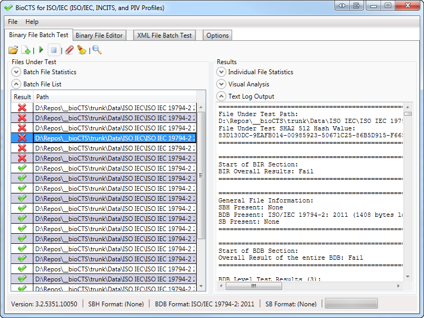Click the add file icon
Image resolution: width=424 pixels, height=318 pixels.
pos(25,50)
